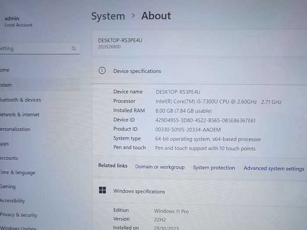This screenshot has height=230, width=307.
Task: Open Gaming settings category
Action: 7,187
